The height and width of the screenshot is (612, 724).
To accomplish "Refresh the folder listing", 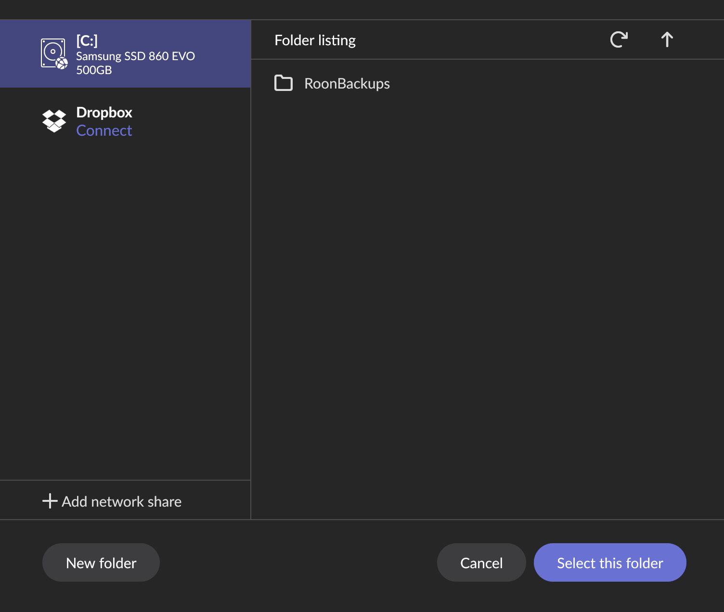I will tap(619, 39).
